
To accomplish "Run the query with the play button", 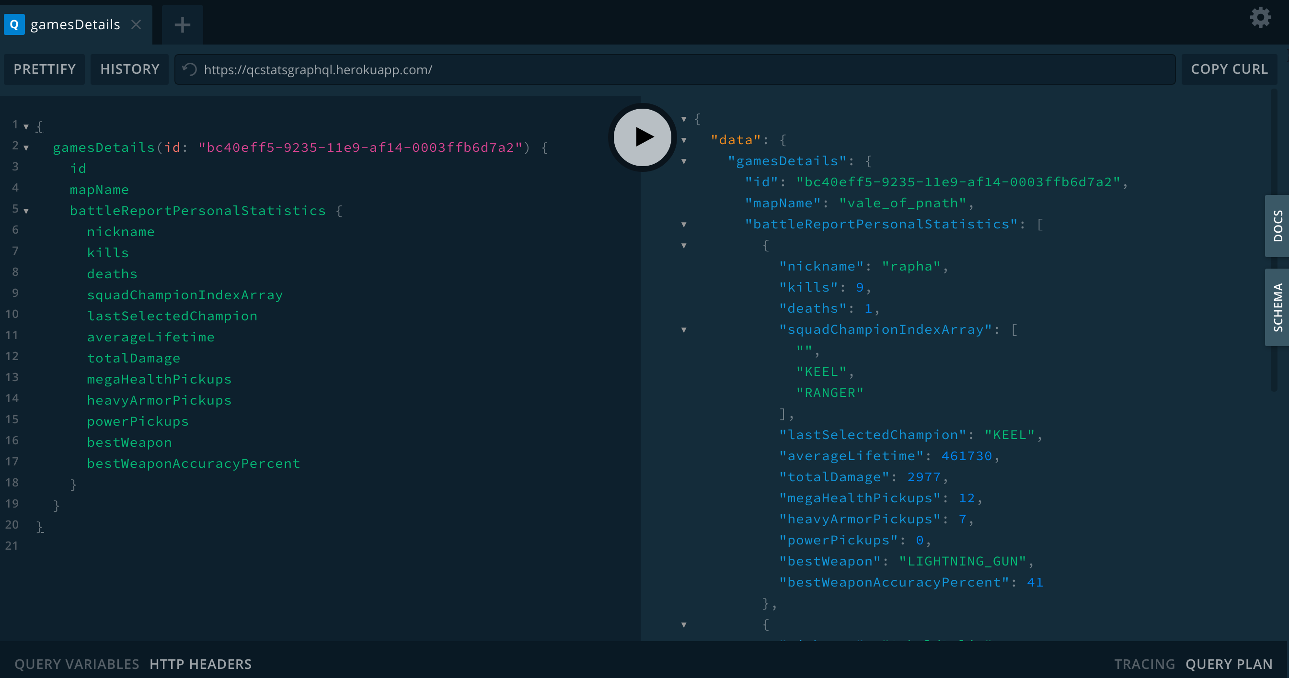I will click(643, 137).
